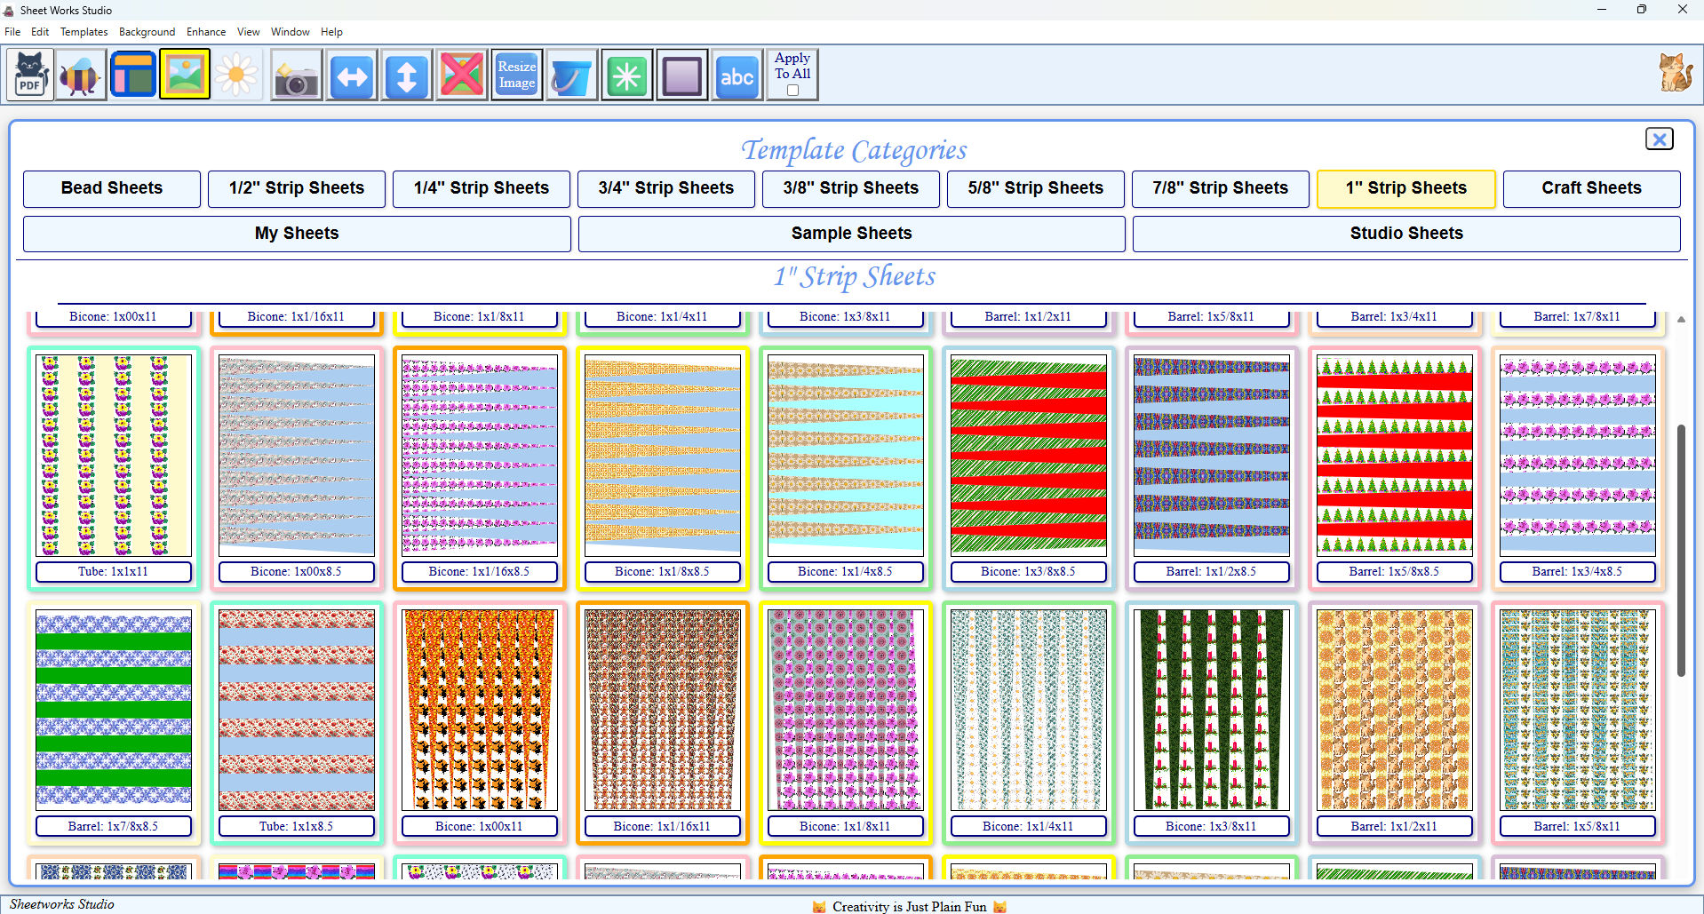Click the Resize Image button
Viewport: 1704px width, 914px height.
point(516,74)
